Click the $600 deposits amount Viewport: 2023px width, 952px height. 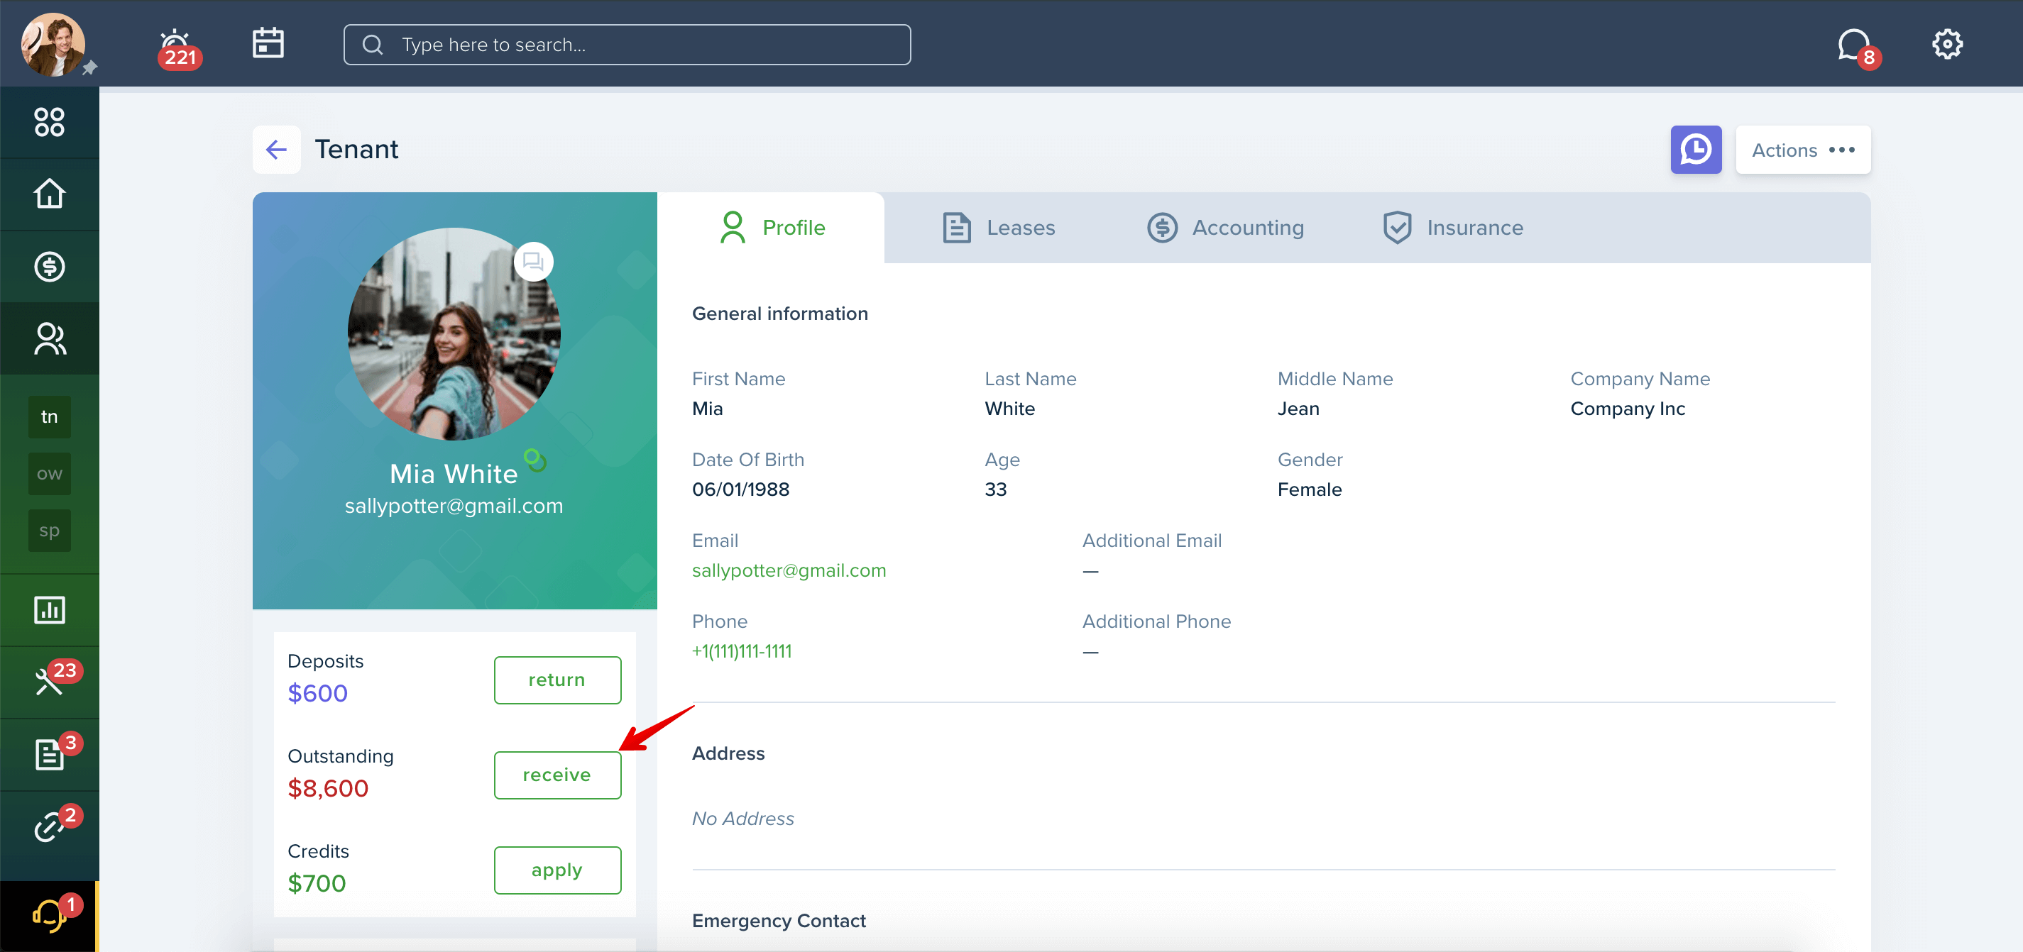(317, 693)
